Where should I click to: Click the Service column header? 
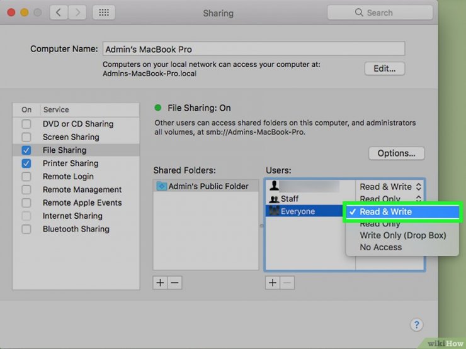click(89, 109)
